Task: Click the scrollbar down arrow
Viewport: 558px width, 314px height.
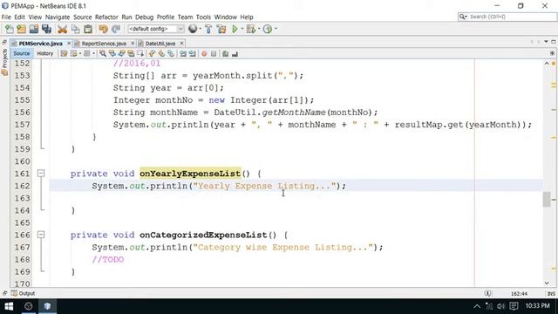Action: click(x=547, y=283)
